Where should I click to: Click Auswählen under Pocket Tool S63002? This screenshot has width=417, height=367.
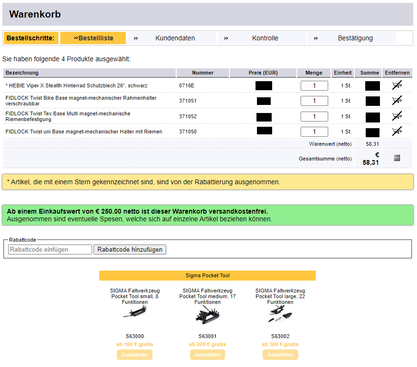pos(280,355)
